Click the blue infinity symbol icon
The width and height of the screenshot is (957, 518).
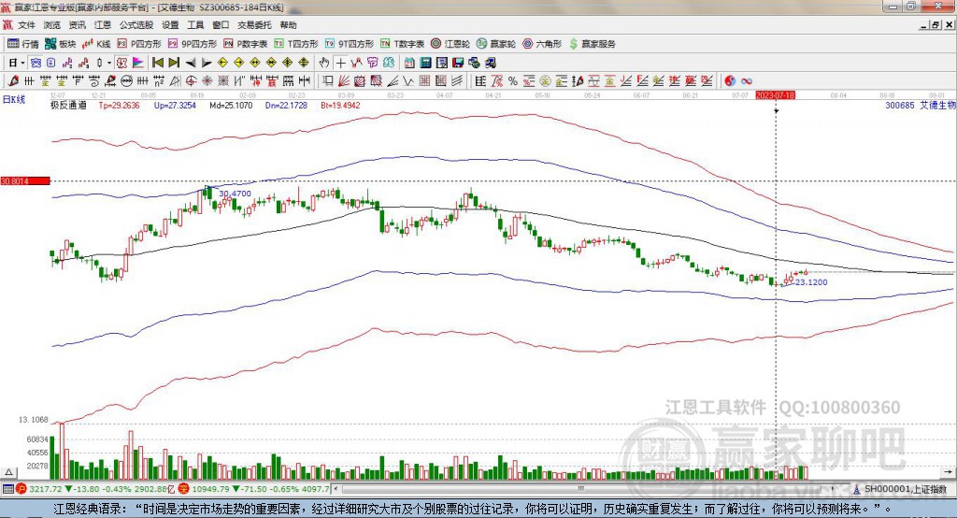(x=747, y=81)
